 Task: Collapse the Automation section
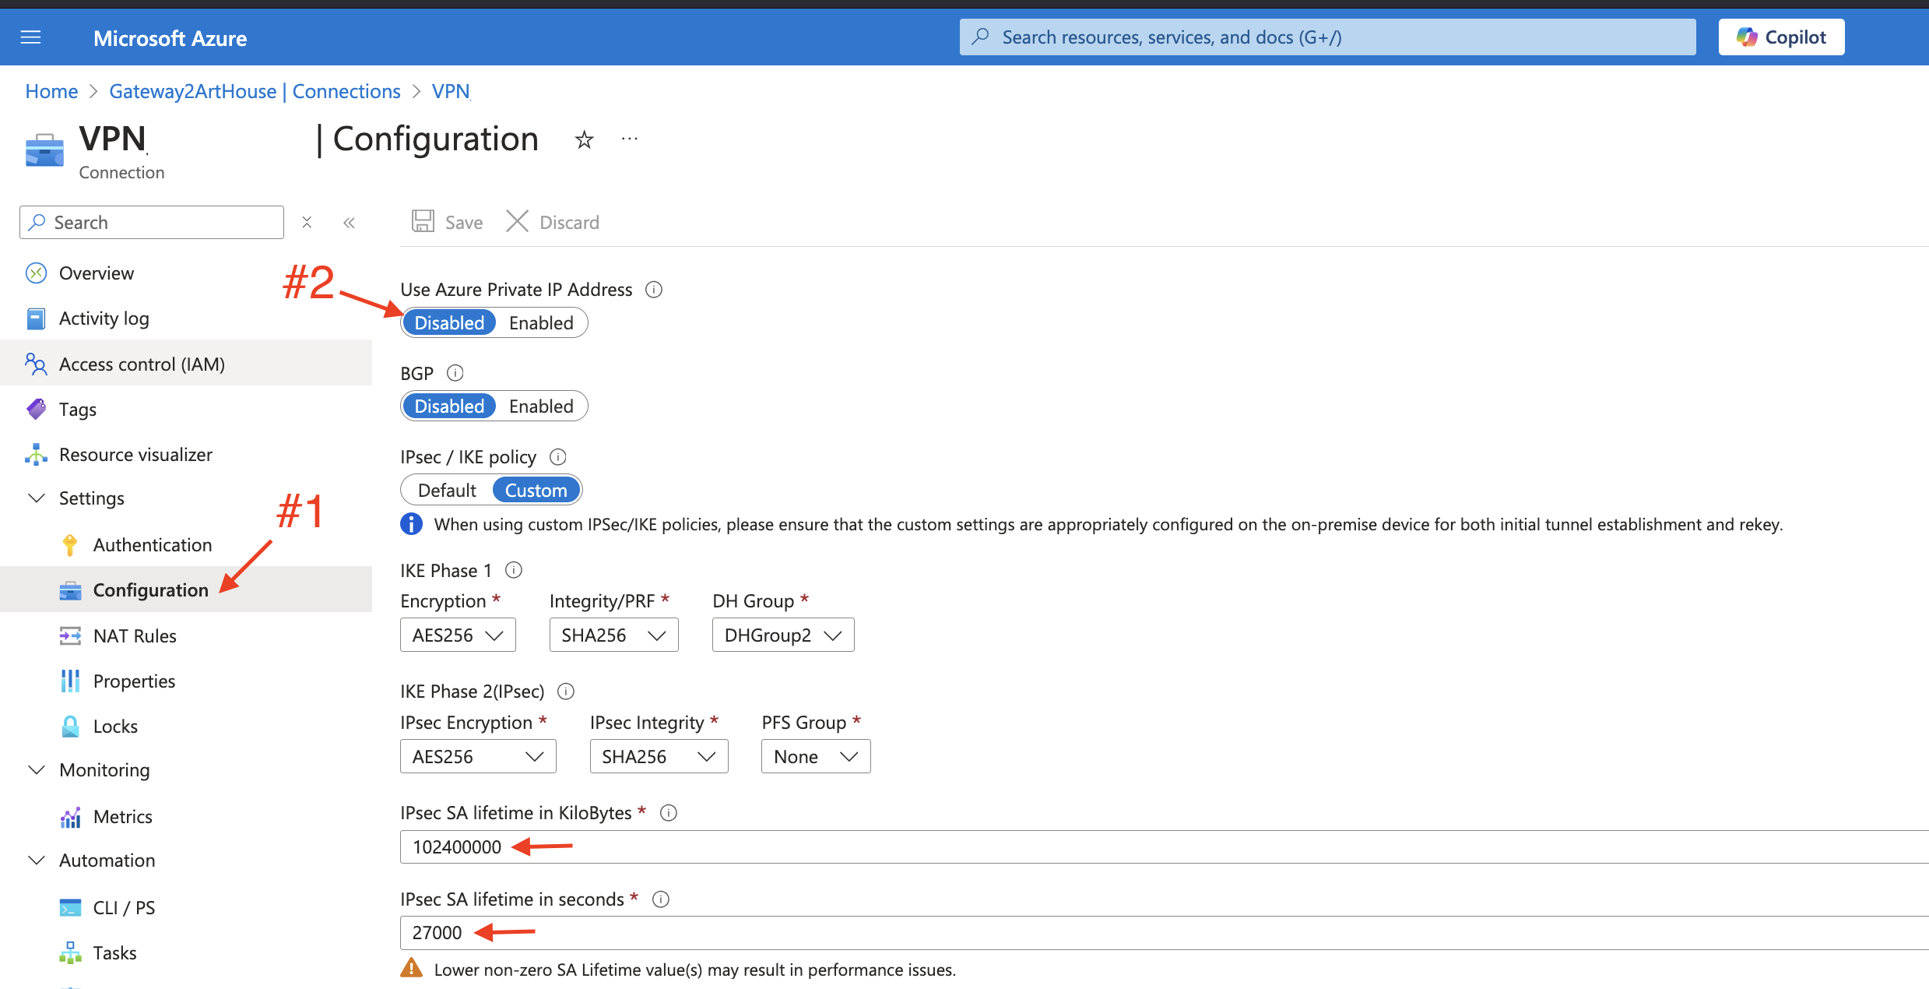[x=36, y=861]
